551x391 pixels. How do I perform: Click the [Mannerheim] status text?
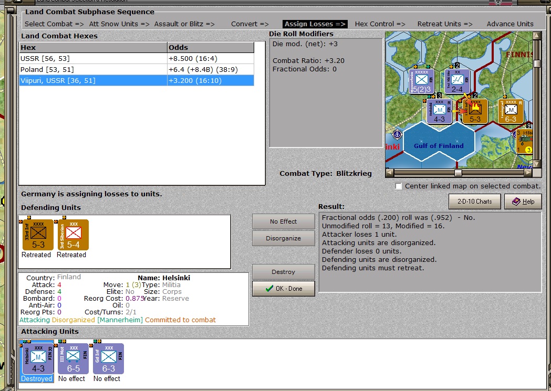pyautogui.click(x=120, y=320)
